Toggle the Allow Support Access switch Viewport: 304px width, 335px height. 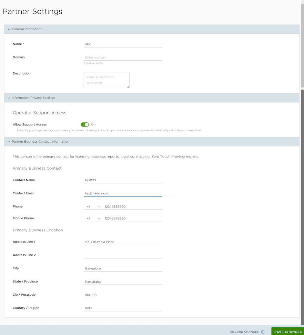pyautogui.click(x=85, y=124)
